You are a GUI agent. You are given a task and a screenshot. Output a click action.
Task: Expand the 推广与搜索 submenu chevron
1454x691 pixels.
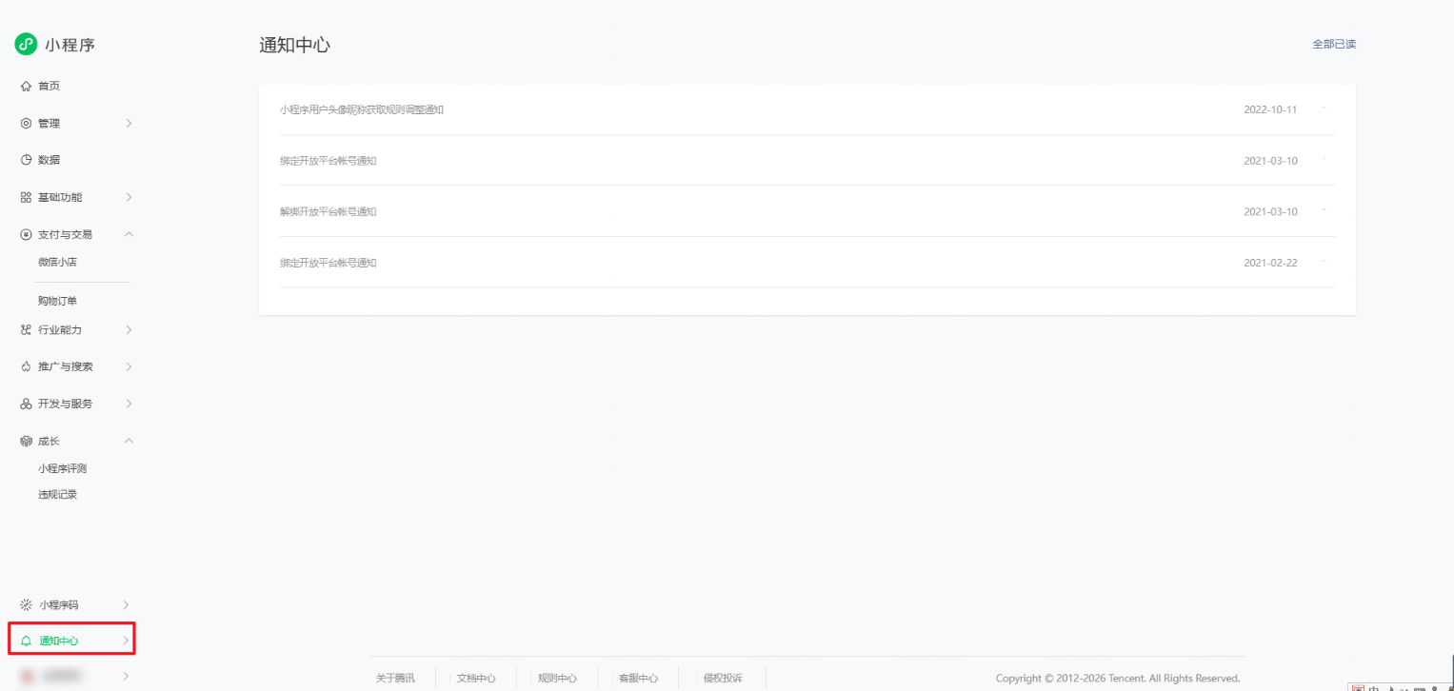coord(129,366)
